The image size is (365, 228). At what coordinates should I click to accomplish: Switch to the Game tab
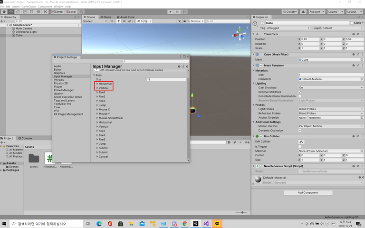(106, 17)
